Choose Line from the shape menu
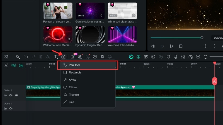The image size is (223, 125). tap(88, 102)
